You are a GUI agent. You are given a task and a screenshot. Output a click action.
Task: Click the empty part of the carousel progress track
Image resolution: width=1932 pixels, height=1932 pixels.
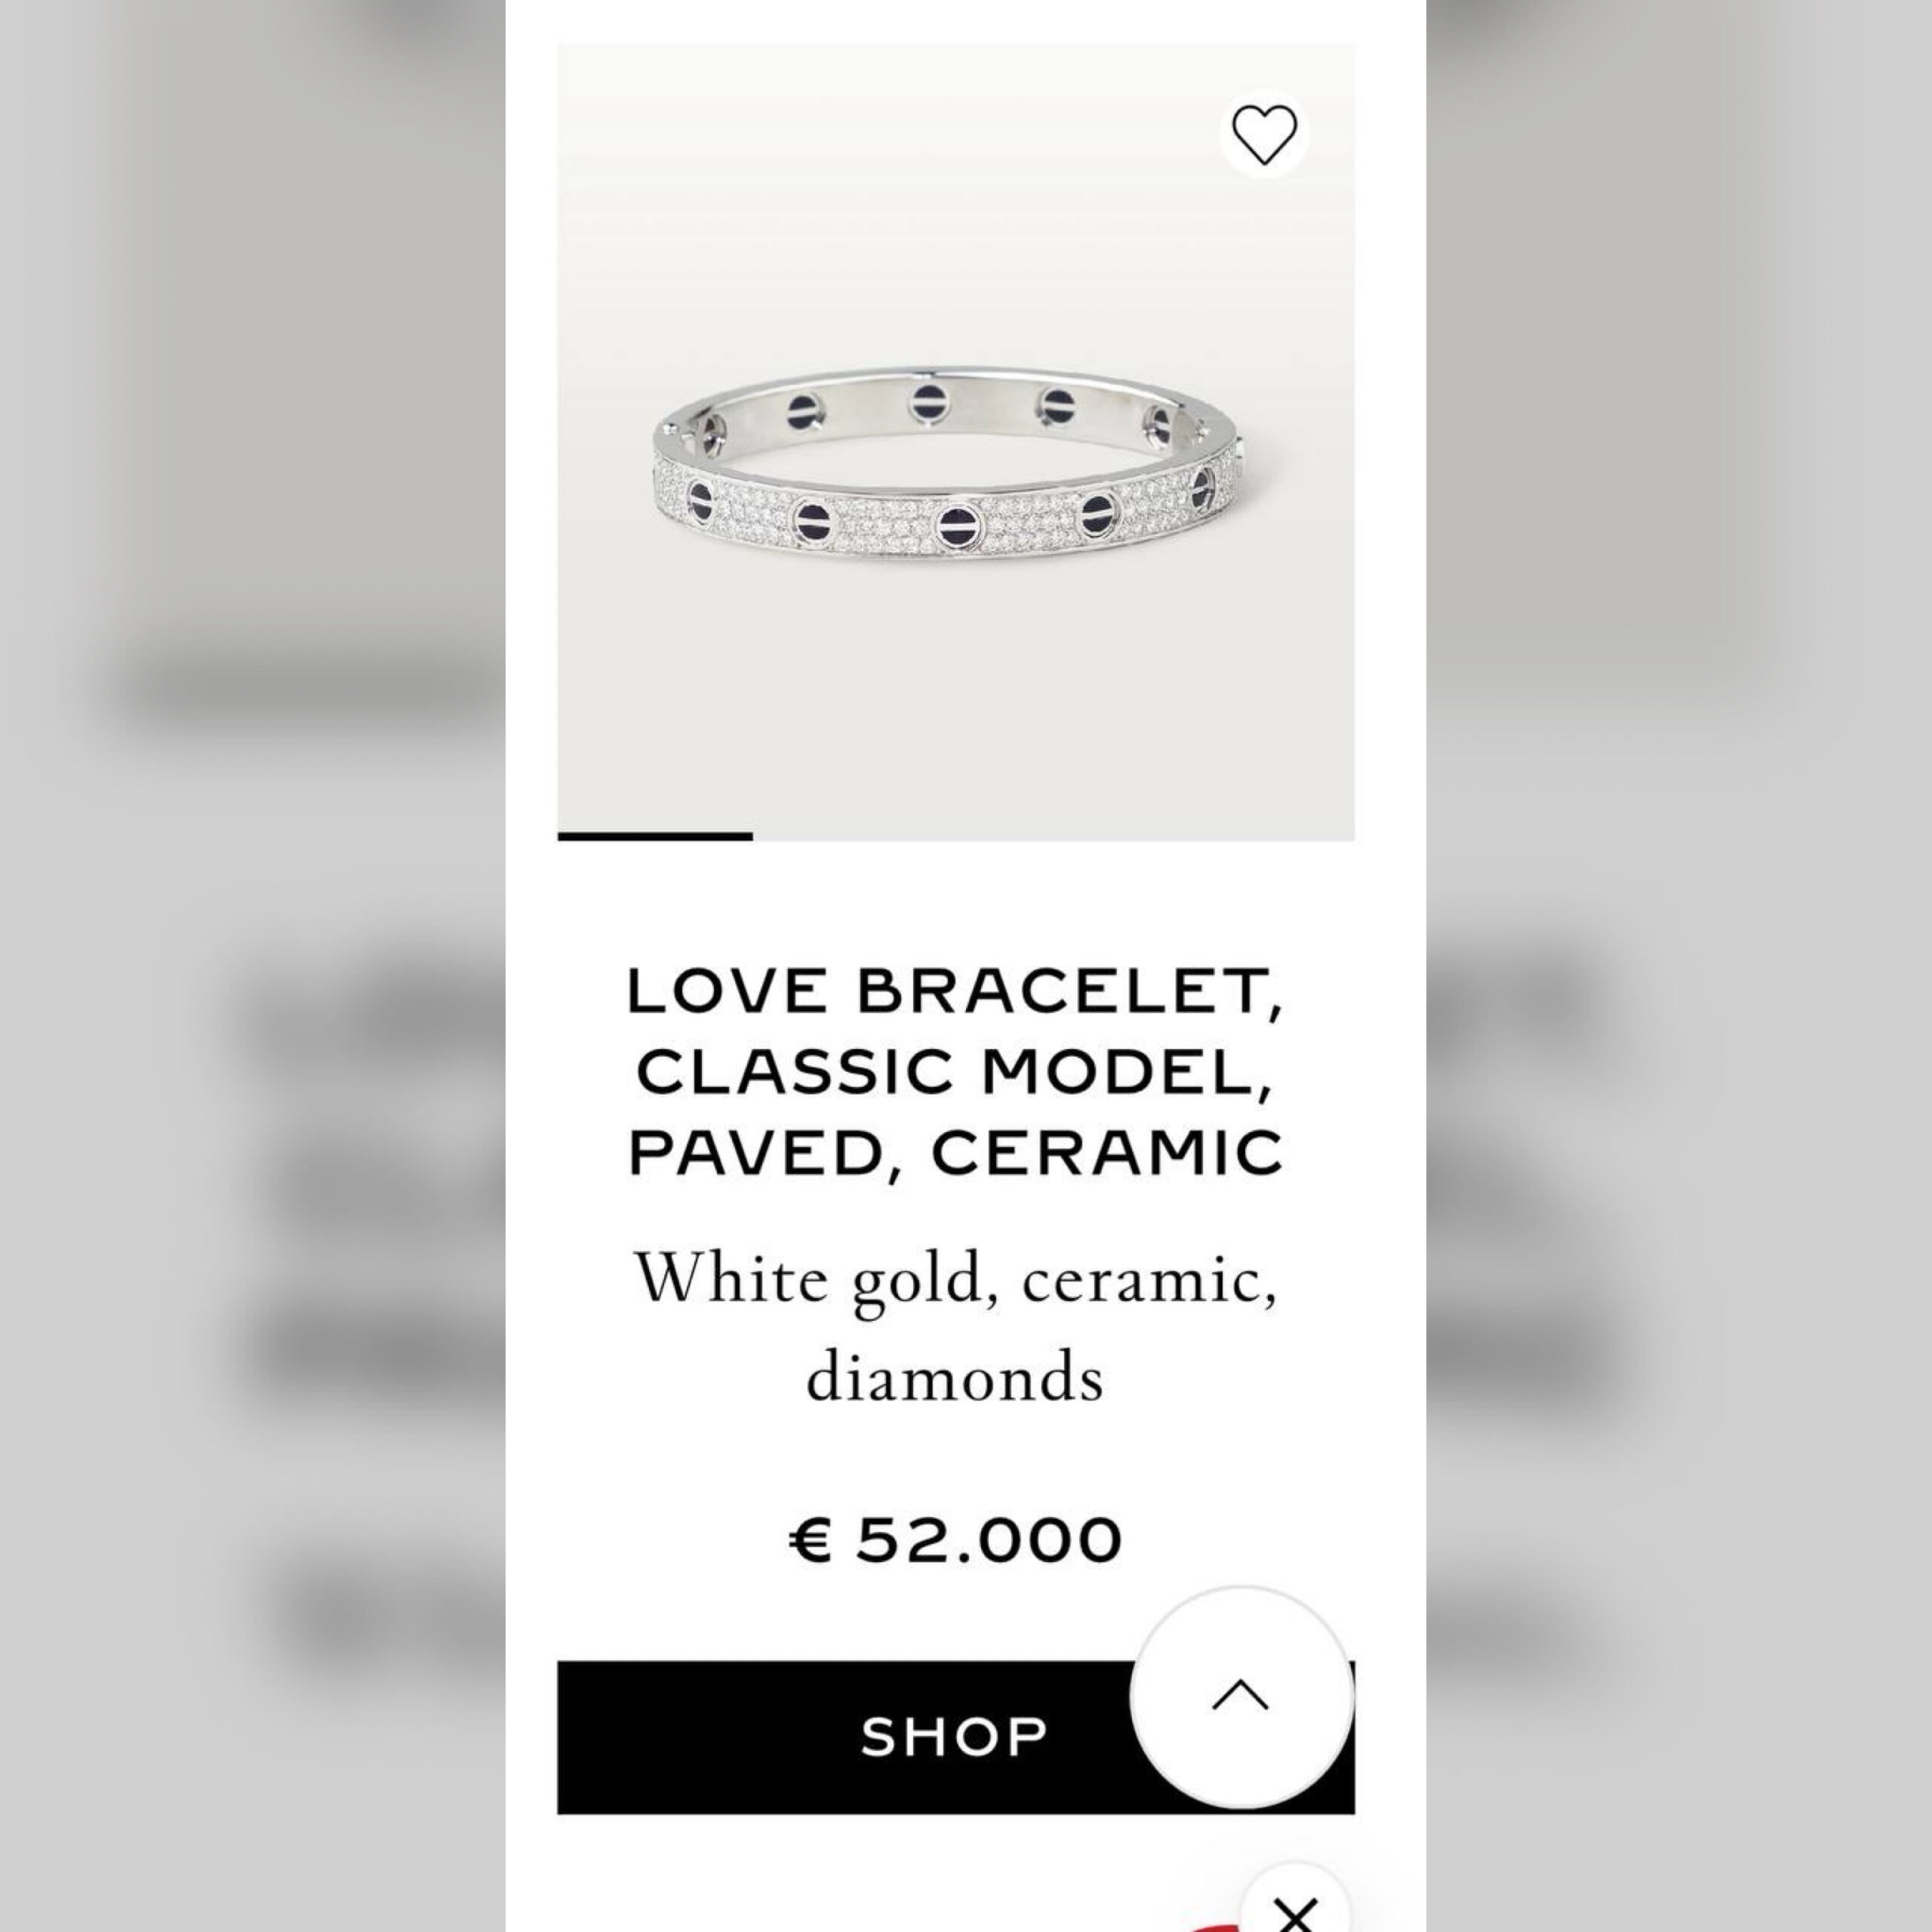coord(1054,836)
